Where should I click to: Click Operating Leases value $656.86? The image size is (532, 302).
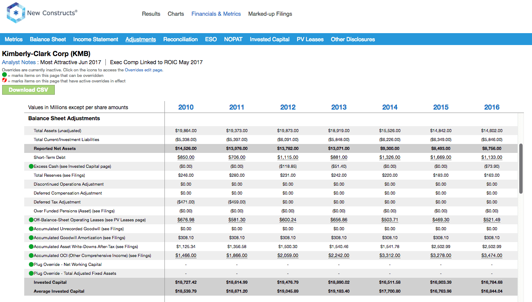pos(339,220)
